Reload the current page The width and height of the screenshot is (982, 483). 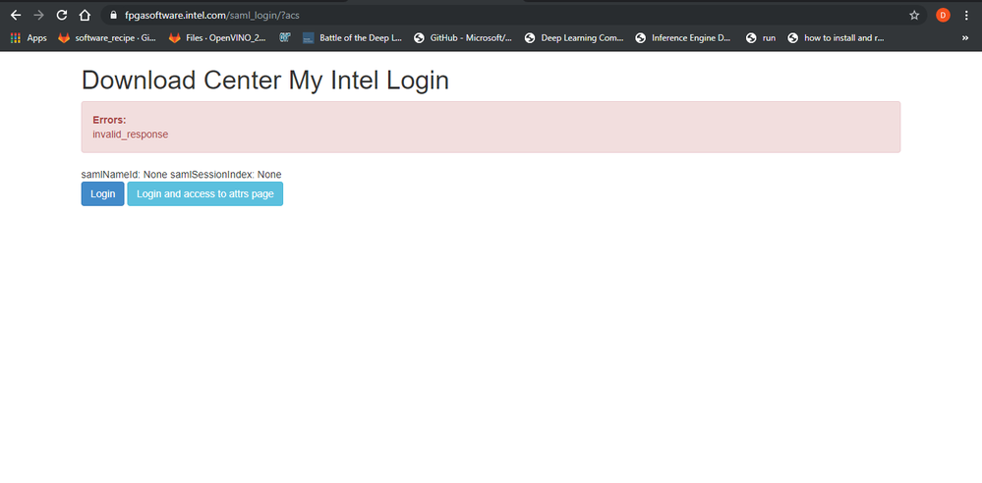[61, 15]
